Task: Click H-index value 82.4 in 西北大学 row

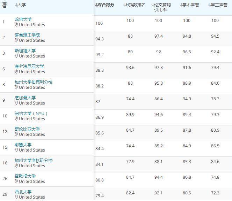Action: tap(130, 193)
